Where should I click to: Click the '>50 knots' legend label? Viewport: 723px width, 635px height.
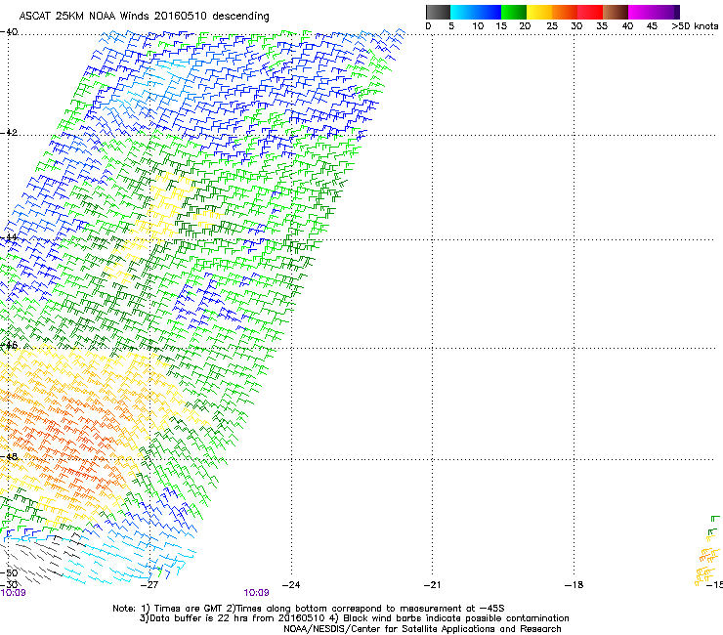695,26
